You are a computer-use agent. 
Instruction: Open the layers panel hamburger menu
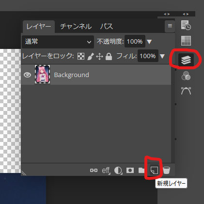[x=170, y=26]
